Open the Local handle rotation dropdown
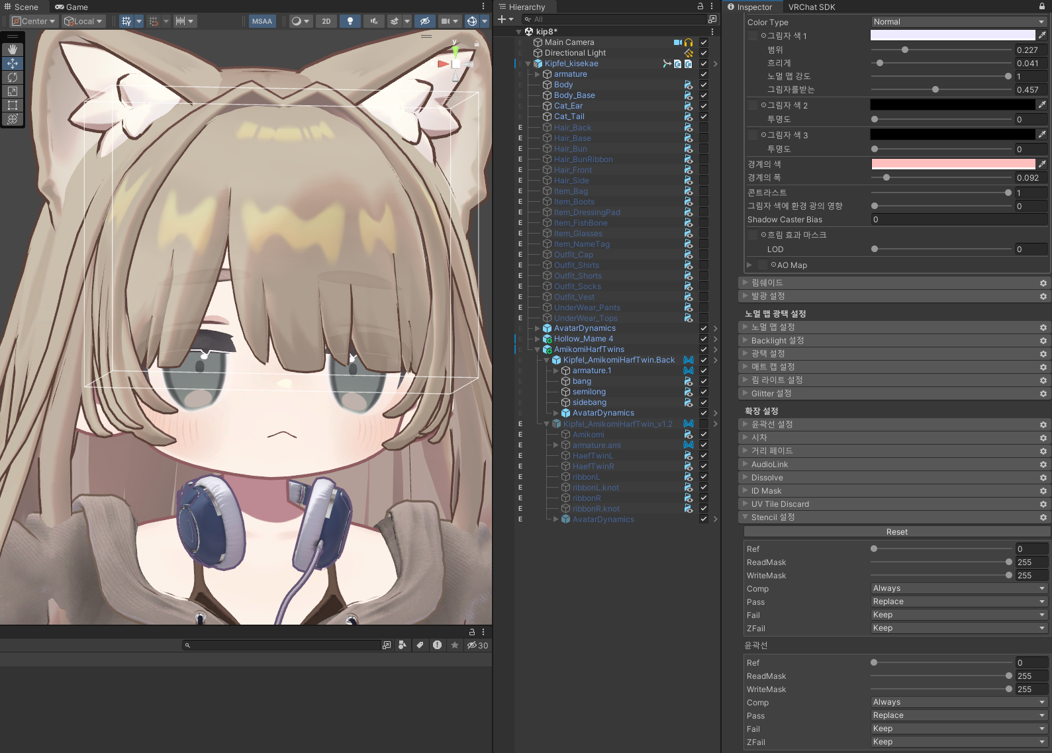Screen dimensions: 1052x753 click(83, 21)
